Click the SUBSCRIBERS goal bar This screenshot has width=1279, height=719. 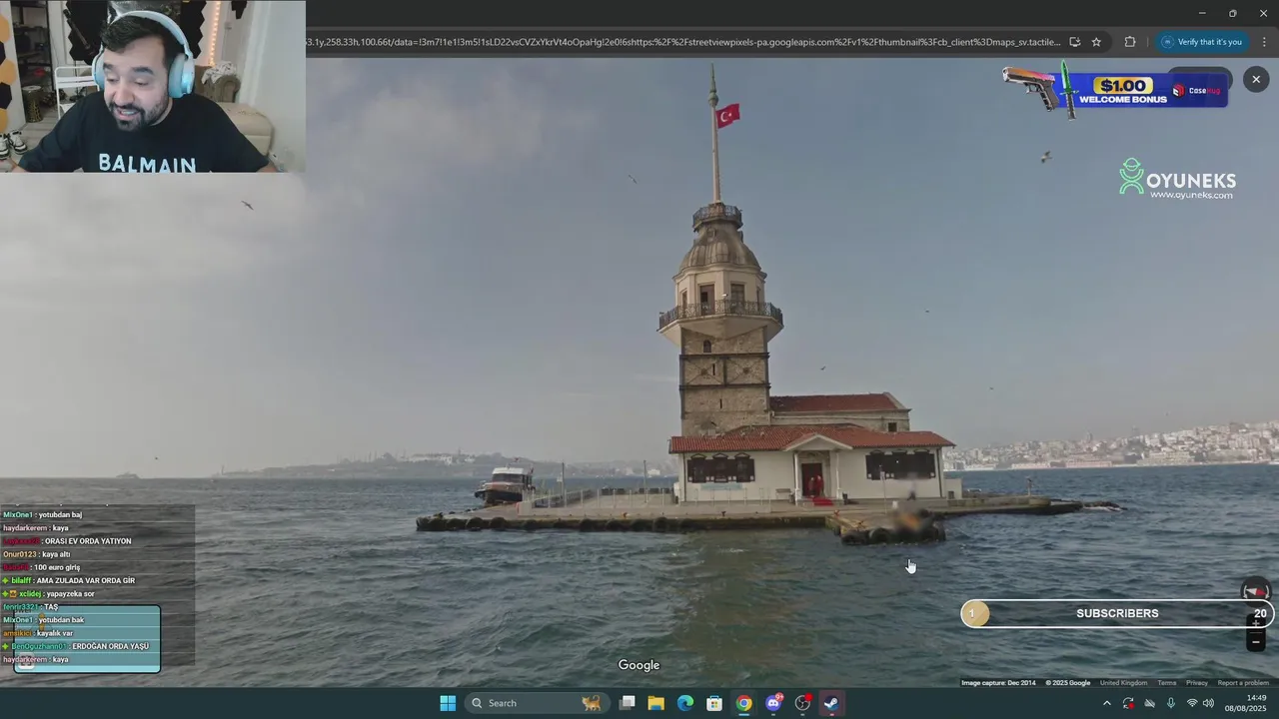pyautogui.click(x=1117, y=613)
